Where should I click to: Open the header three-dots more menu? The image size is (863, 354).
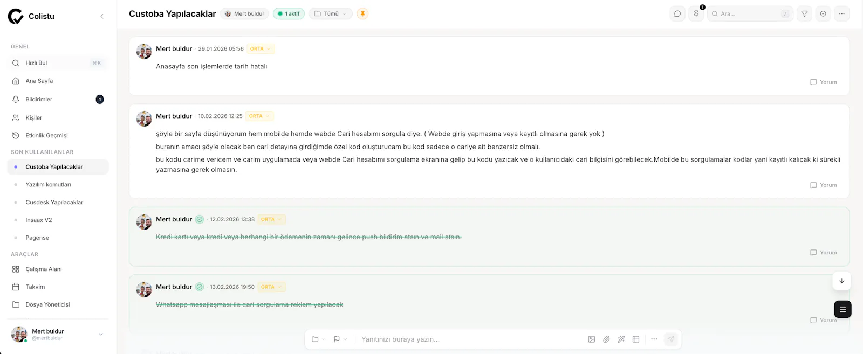(842, 13)
